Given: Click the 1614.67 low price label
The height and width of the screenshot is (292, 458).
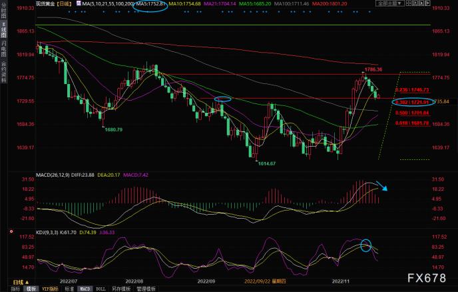Looking at the screenshot, I should pyautogui.click(x=267, y=164).
